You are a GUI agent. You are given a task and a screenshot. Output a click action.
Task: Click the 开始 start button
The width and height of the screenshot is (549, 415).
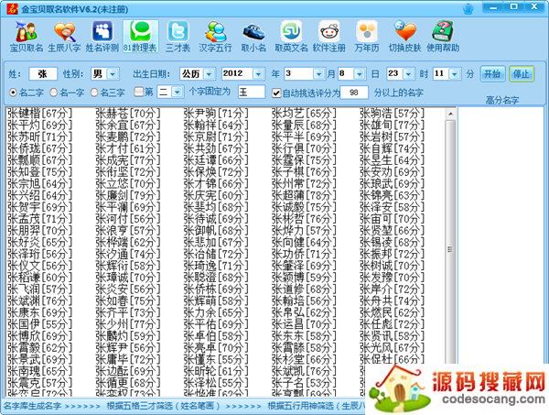492,74
